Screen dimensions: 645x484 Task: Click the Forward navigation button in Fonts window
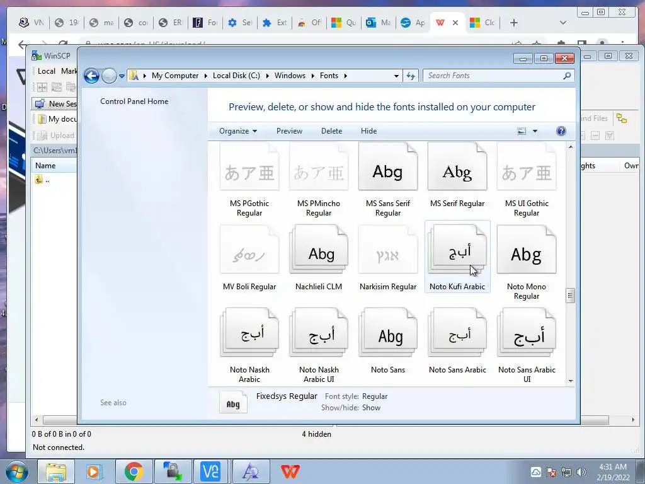pyautogui.click(x=109, y=76)
